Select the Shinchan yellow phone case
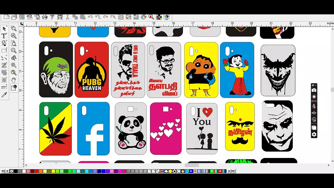Screen dimensions: 334x188 (x=201, y=70)
